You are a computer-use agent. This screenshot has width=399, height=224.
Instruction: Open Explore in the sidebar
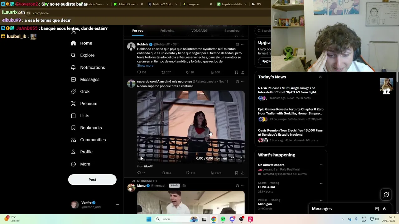[83, 55]
